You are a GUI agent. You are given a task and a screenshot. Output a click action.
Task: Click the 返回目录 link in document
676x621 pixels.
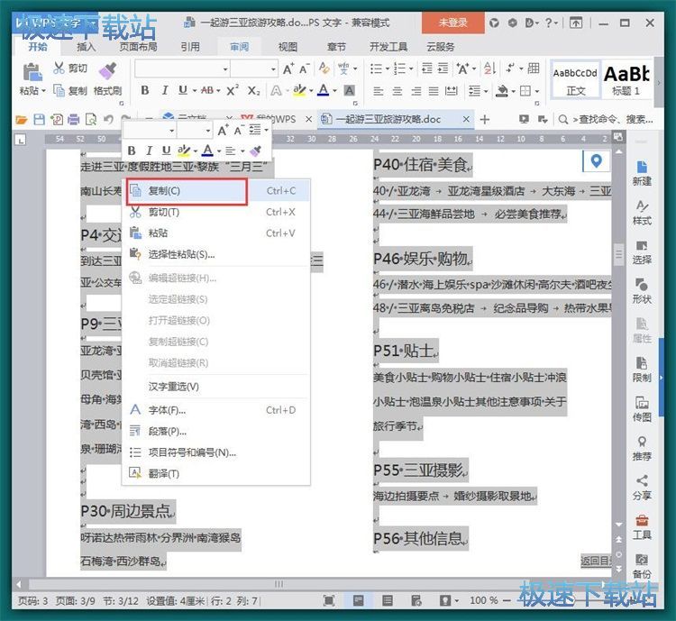pyautogui.click(x=597, y=560)
